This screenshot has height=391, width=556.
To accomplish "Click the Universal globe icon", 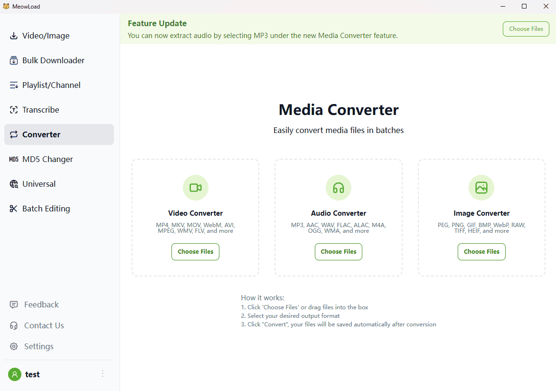I will pyautogui.click(x=14, y=184).
